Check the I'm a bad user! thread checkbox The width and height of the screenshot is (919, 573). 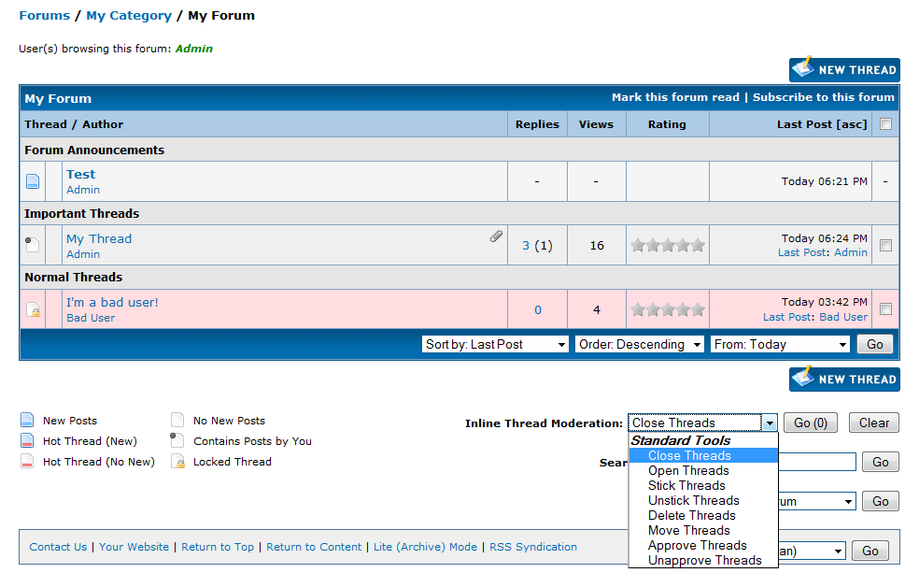(885, 309)
